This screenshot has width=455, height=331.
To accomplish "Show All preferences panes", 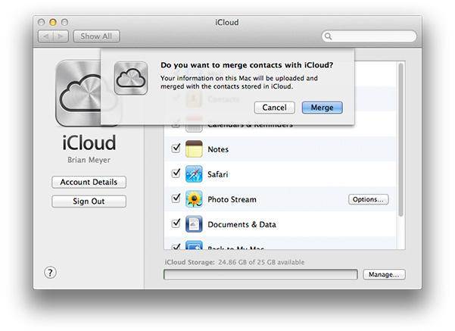I will point(96,36).
